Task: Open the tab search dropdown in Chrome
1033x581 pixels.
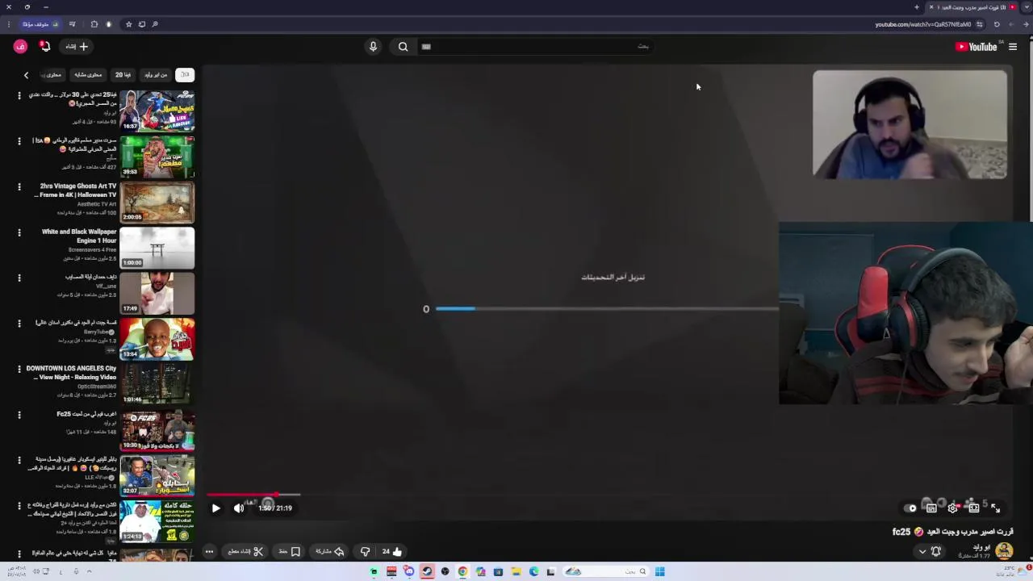Action: click(x=1027, y=7)
